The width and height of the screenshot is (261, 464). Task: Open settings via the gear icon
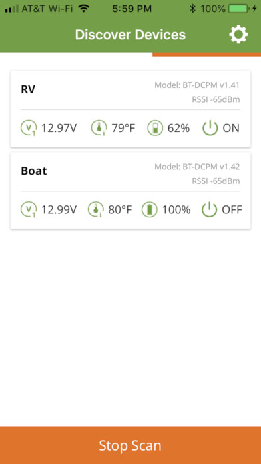click(x=238, y=35)
